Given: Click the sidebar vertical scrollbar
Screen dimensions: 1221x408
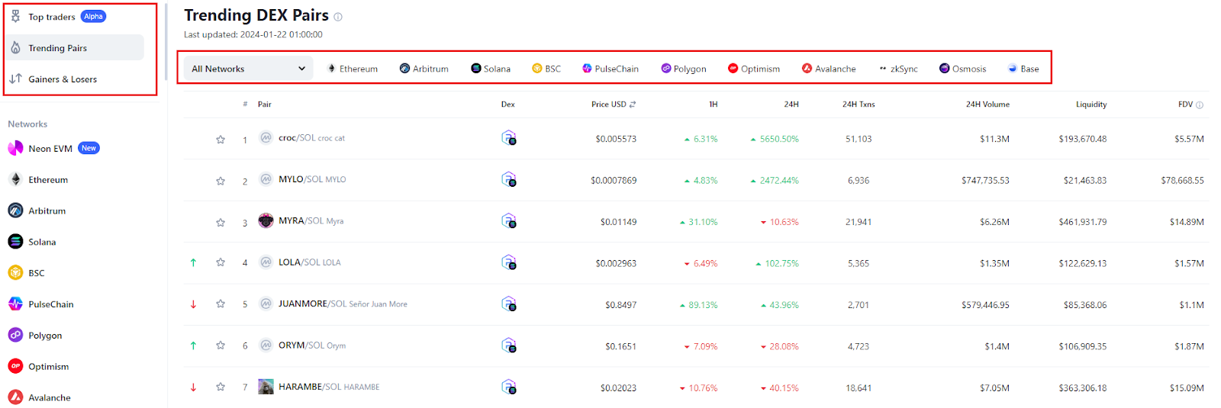Looking at the screenshot, I should point(166,42).
